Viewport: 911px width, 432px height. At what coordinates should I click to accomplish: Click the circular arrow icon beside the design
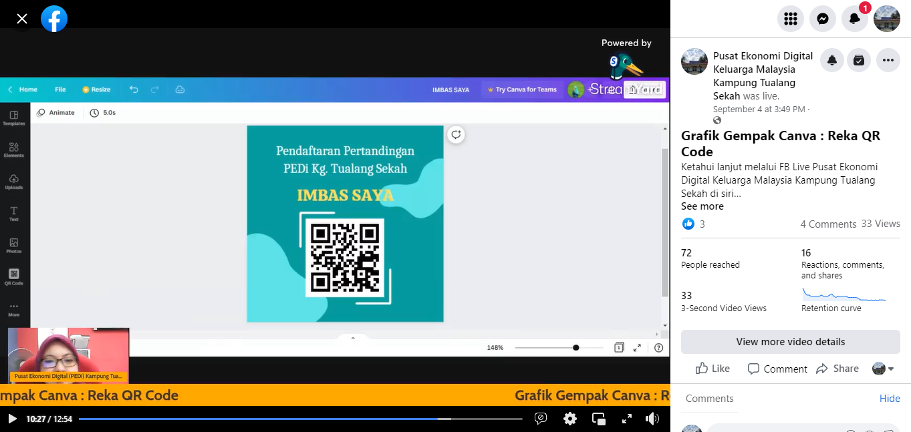click(x=456, y=134)
